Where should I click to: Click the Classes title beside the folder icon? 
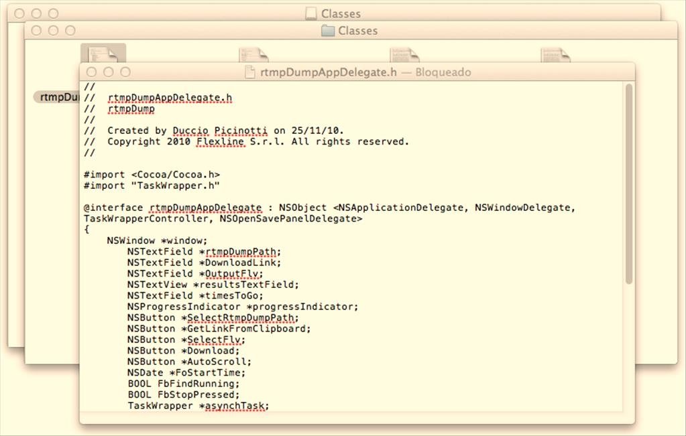(x=358, y=31)
